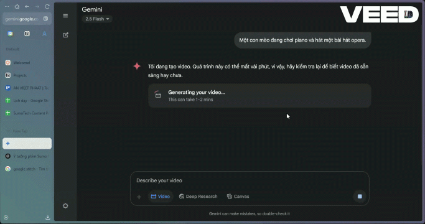
Task: Open the Welcome! tab
Action: click(x=27, y=63)
